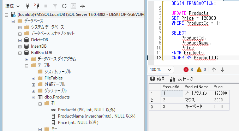Click the WHERE keyword on line 5
The height and width of the screenshot is (131, 239).
pyautogui.click(x=178, y=23)
